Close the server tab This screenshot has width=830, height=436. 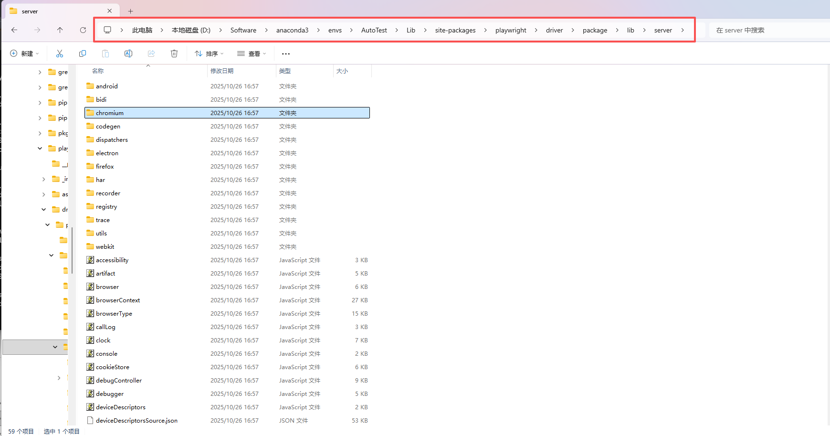tap(110, 11)
